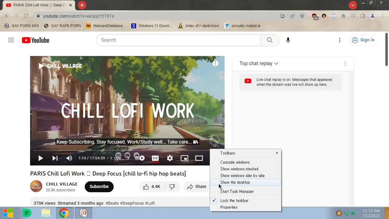Show hidden tray icons arrow
The image size is (389, 219).
[x=339, y=213]
